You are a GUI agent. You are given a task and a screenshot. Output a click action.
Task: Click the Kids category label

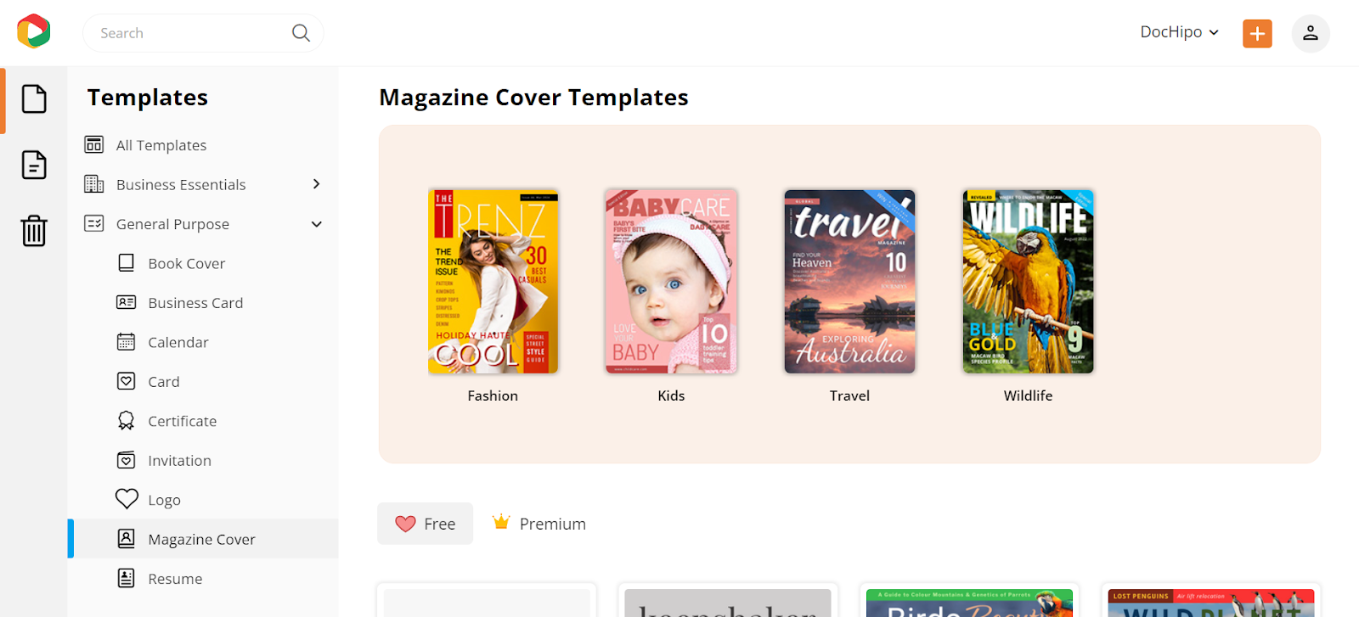671,395
